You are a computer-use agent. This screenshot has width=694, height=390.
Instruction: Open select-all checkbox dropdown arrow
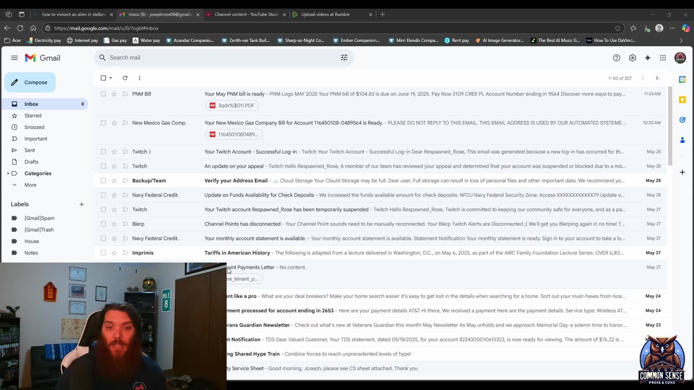(x=111, y=78)
